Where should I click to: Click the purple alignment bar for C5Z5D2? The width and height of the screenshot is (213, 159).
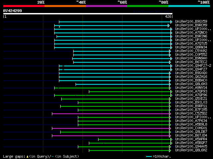(111, 114)
